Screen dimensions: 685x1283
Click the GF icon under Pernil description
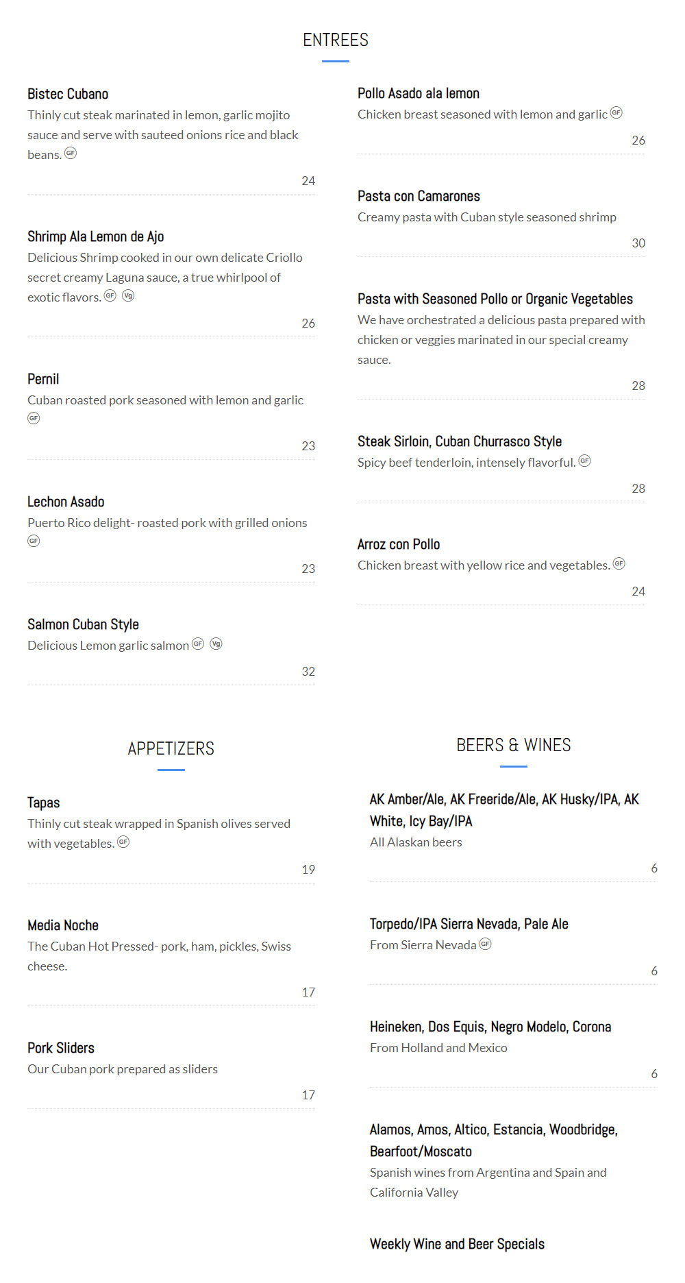coord(34,418)
